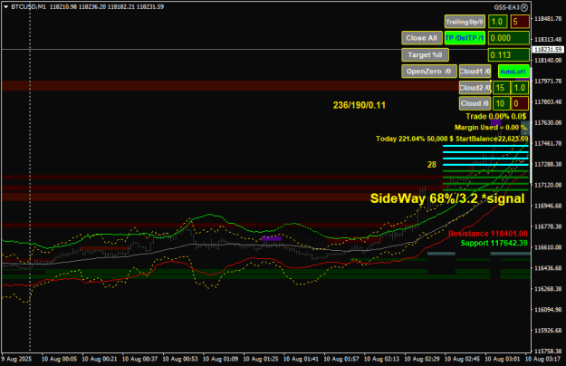Viewport: 566px width, 366px height.
Task: Click price axis label 117288.38
Action: [548, 164]
